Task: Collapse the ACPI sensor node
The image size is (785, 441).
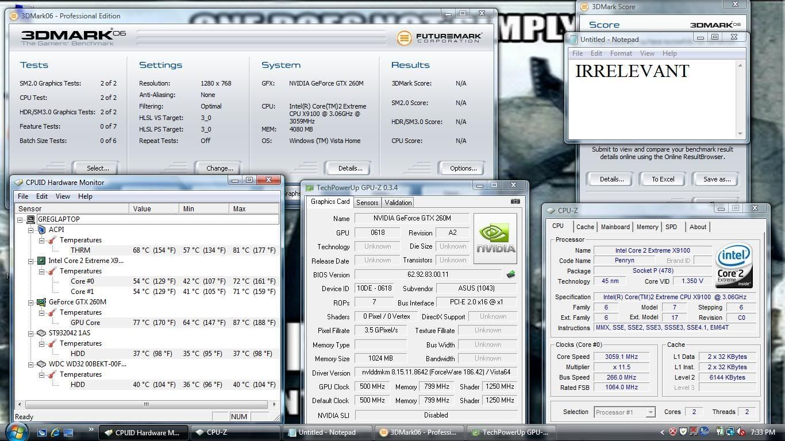Action: coord(31,230)
